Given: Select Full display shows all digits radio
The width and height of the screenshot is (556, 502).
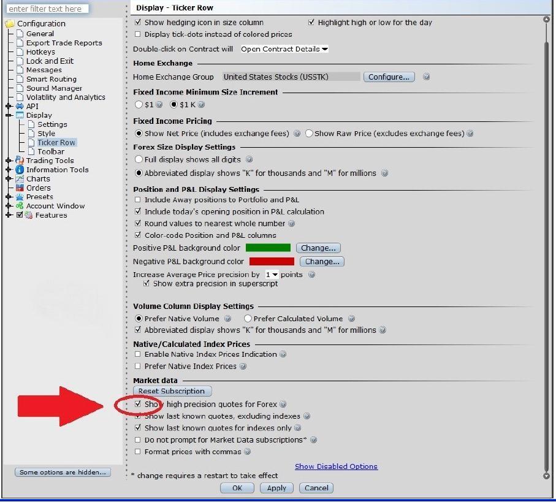Looking at the screenshot, I should pyautogui.click(x=139, y=159).
